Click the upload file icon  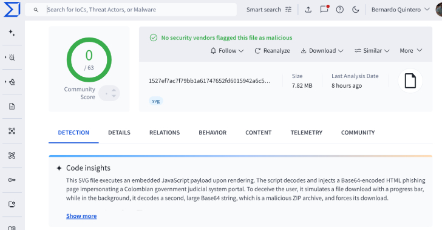308,10
